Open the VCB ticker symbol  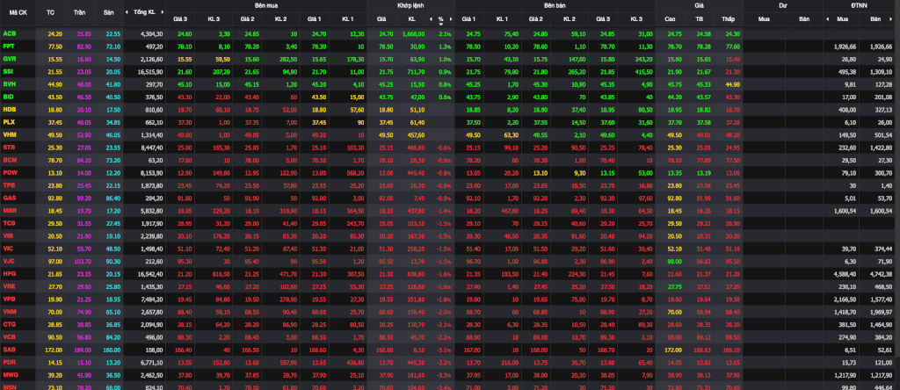click(9, 336)
